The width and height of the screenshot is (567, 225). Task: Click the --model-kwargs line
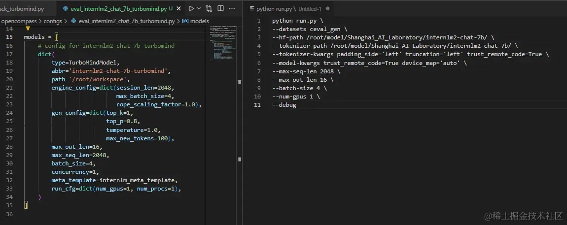[369, 63]
